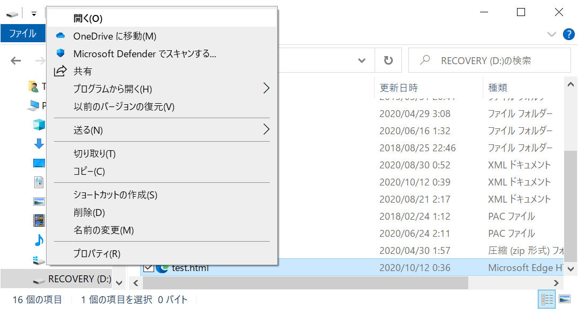
Task: Click Downloads arrow icon in sidebar
Action: tap(39, 144)
